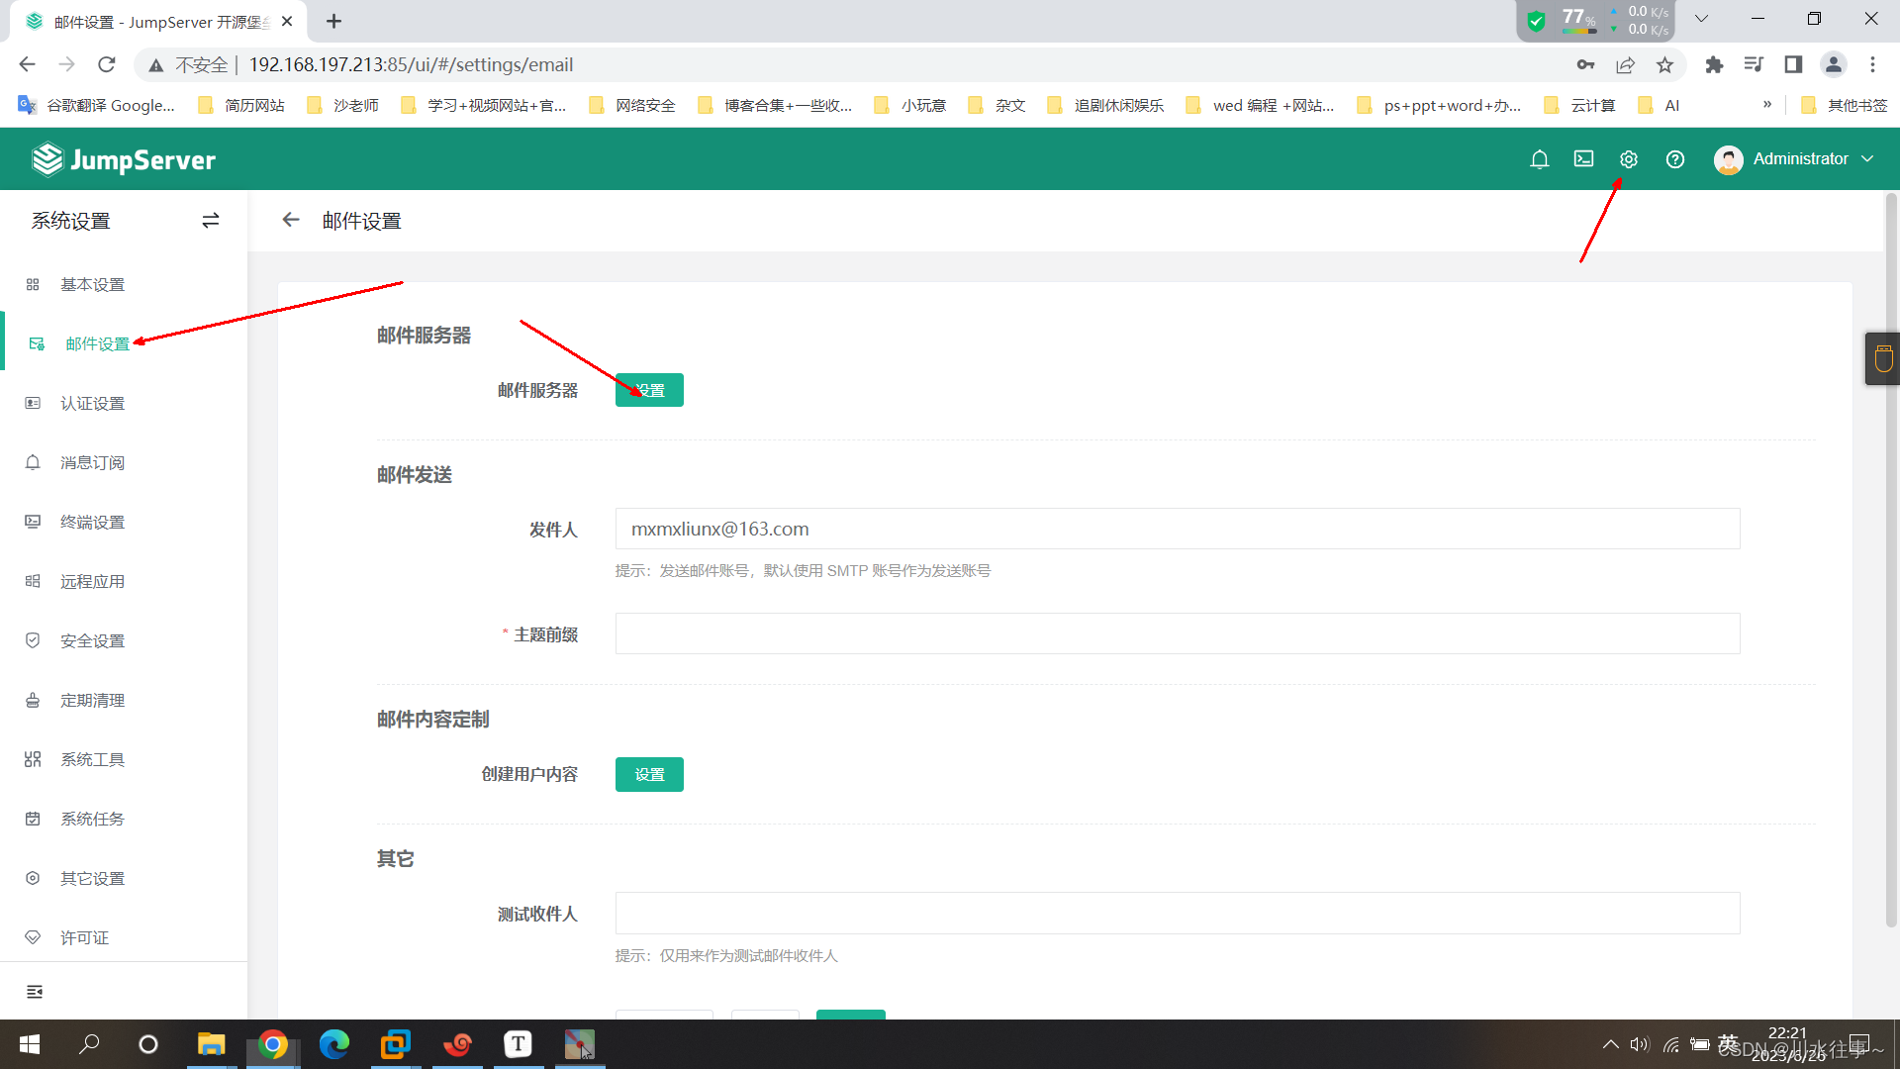Focus the 主题前缀 input field

coord(1177,633)
